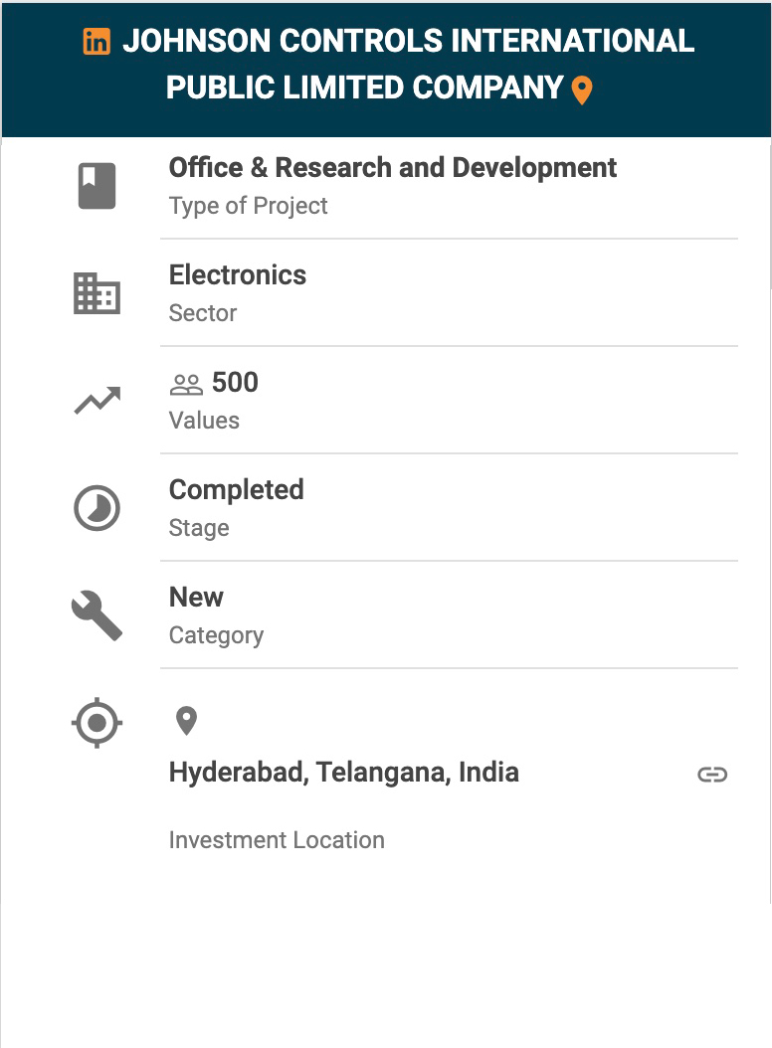The height and width of the screenshot is (1048, 772).
Task: Click the building icon beside Sector
Action: pos(96,293)
